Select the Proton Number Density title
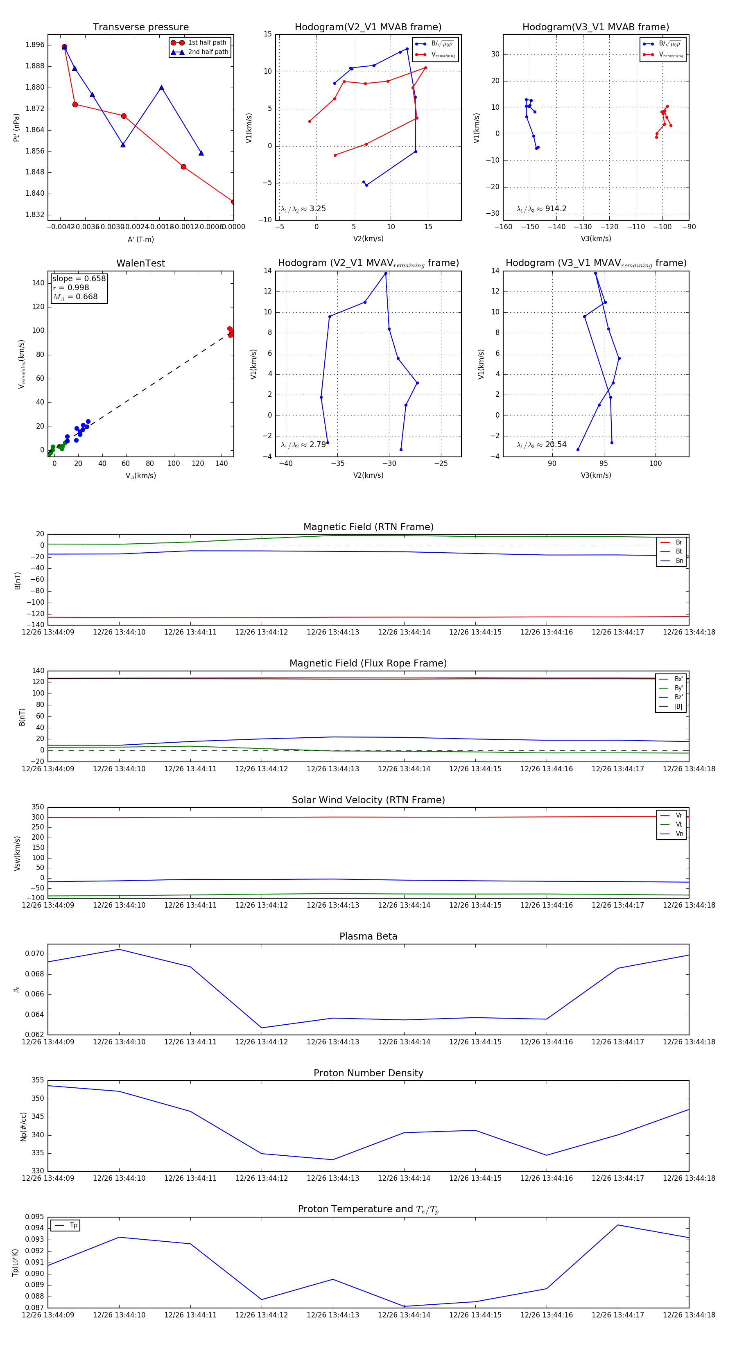The image size is (737, 1351). pyautogui.click(x=368, y=1073)
